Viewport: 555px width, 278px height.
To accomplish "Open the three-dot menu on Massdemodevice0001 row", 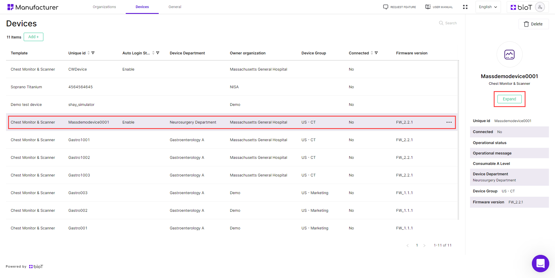I will pyautogui.click(x=449, y=122).
